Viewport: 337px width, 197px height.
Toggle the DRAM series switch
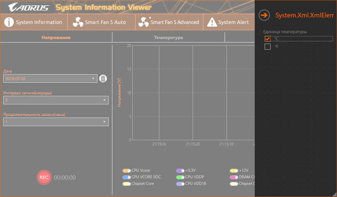click(x=234, y=177)
